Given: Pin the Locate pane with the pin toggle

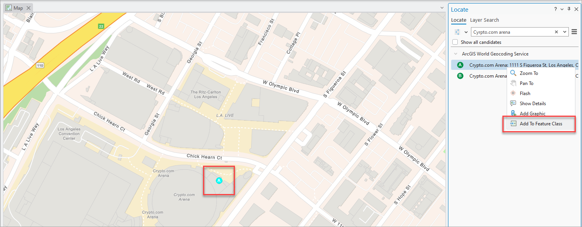Looking at the screenshot, I should [568, 9].
